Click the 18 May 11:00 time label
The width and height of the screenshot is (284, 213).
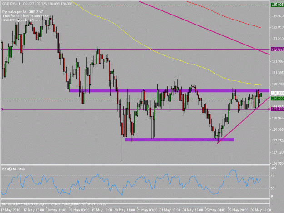pos(56,210)
